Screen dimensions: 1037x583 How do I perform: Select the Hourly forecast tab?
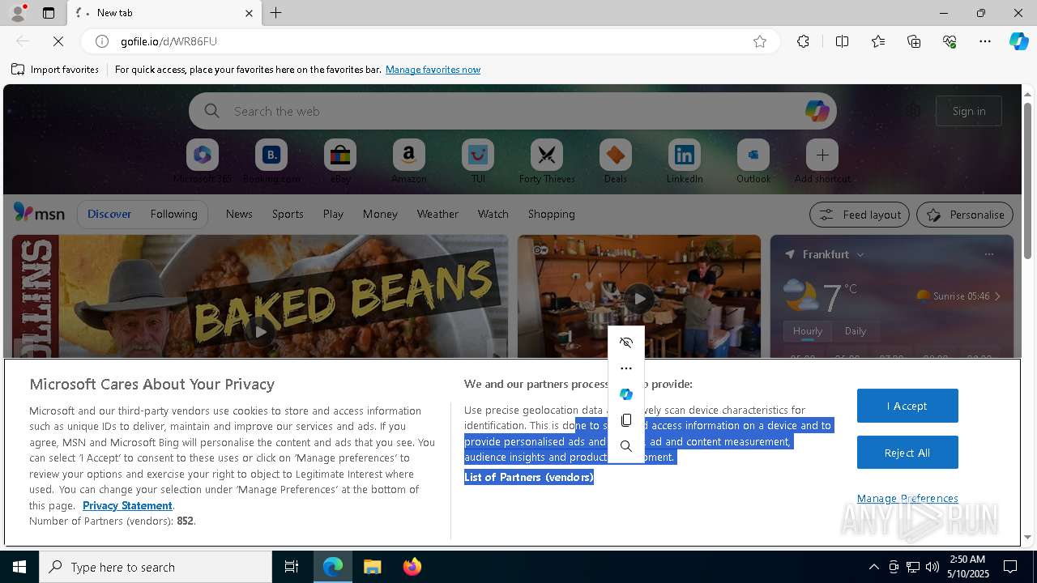[808, 331]
